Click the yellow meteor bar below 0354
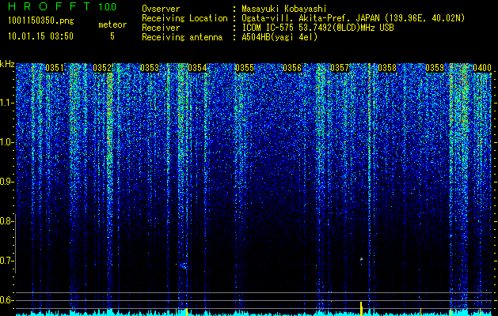498x316 pixels. point(187,311)
